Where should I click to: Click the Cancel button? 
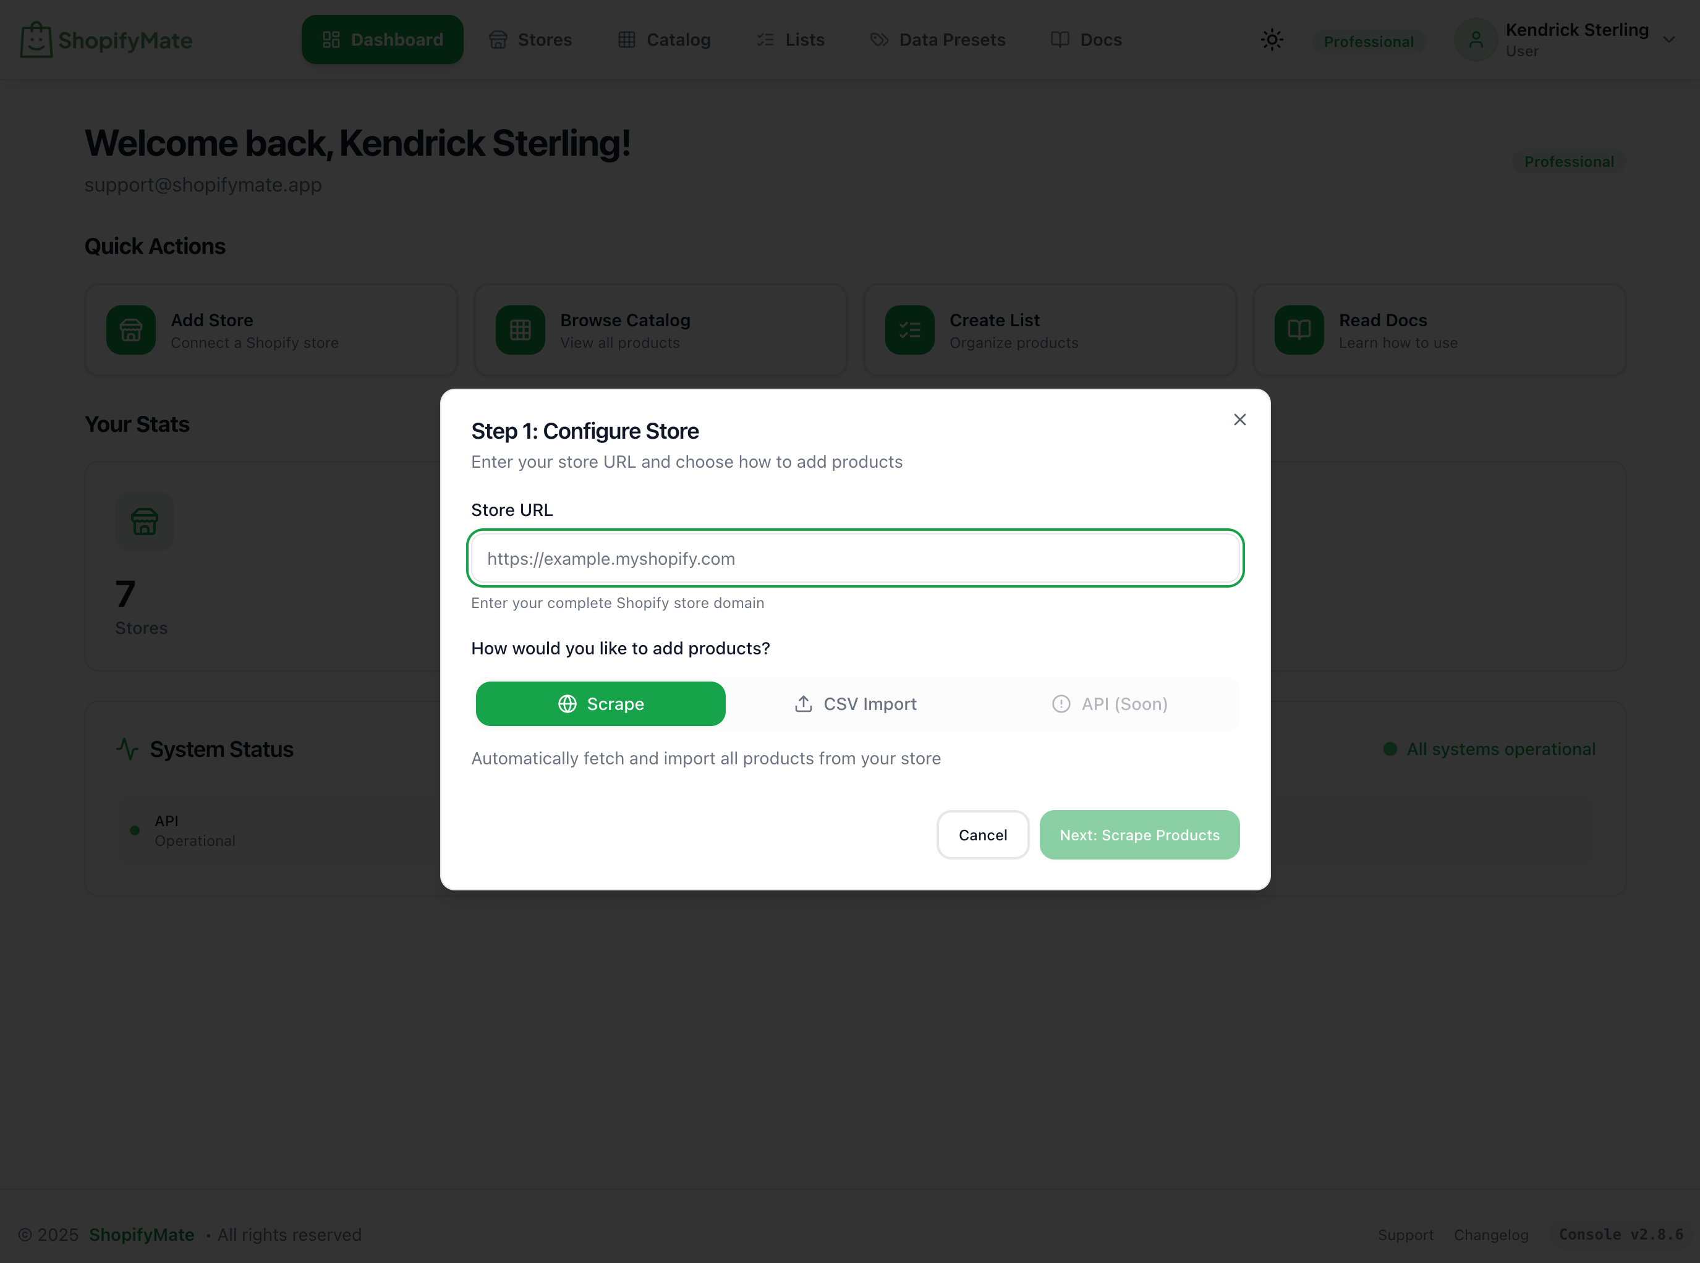pos(983,835)
